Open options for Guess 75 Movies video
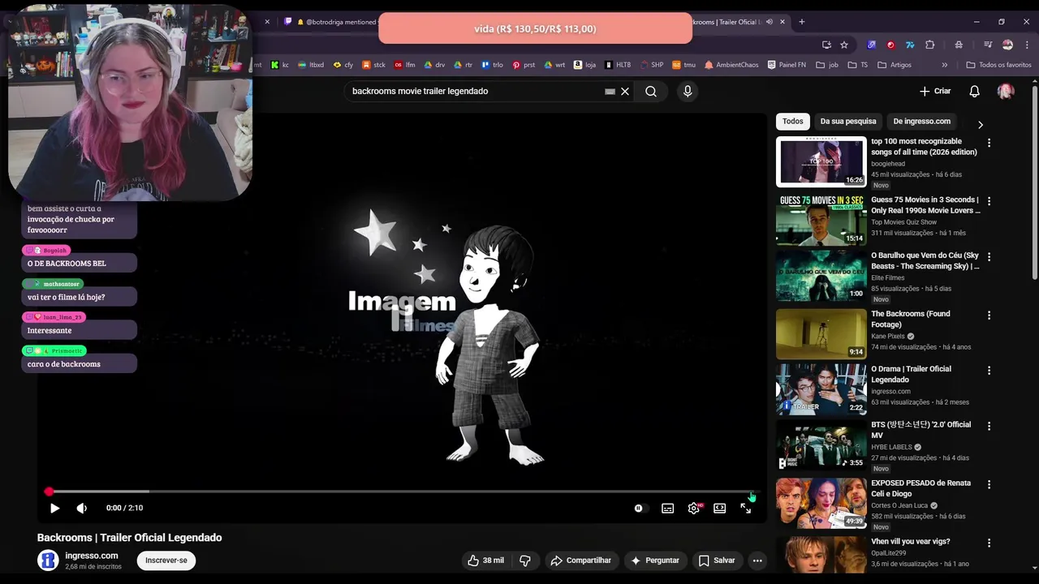The height and width of the screenshot is (584, 1039). pos(989,201)
